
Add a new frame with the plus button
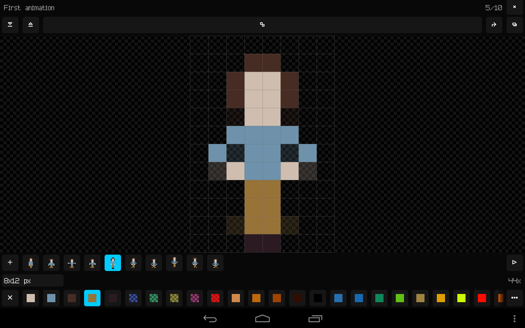10,263
